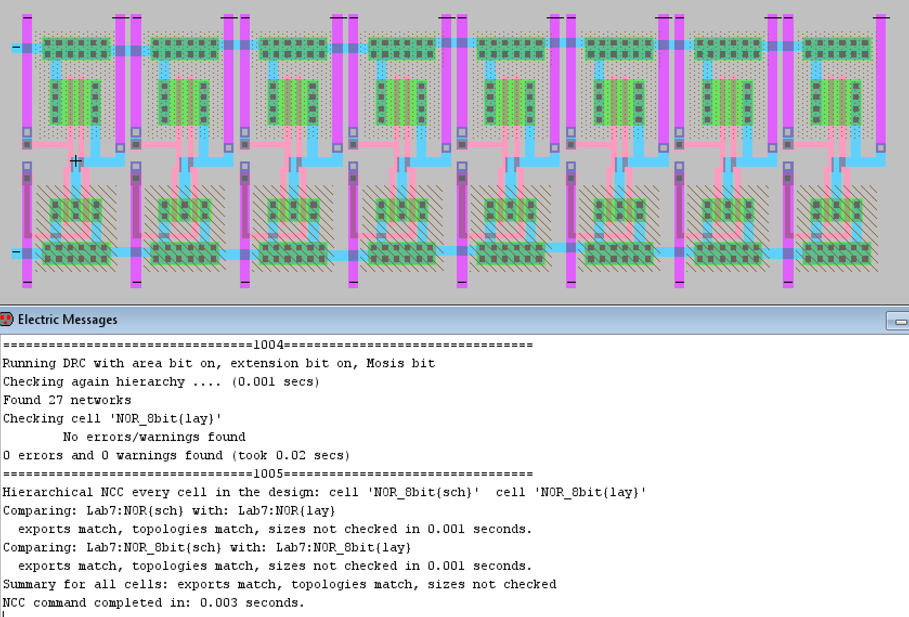Select the bottom-left export marker on the ground rail
Screen dimensions: 909x617
point(16,252)
